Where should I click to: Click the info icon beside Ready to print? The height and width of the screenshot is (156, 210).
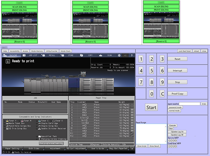(8, 62)
